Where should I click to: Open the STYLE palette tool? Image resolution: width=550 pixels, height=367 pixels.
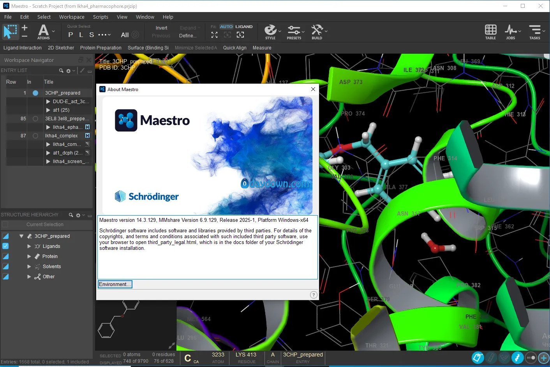pyautogui.click(x=270, y=32)
